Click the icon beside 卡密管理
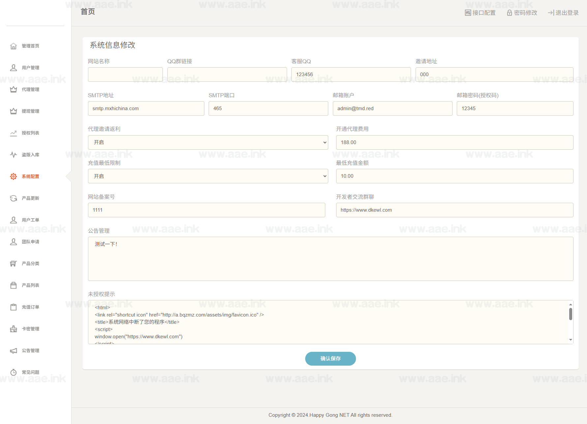The height and width of the screenshot is (424, 587). 14,329
